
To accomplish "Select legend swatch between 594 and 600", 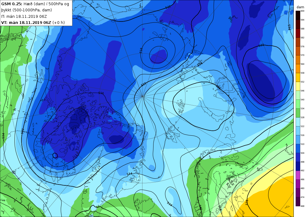I will 298,15.
